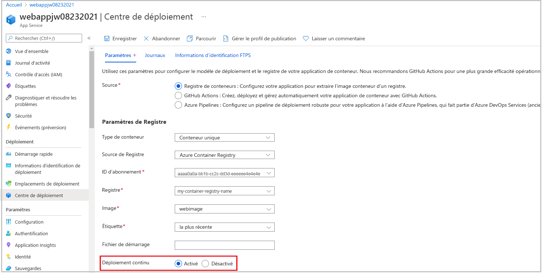The height and width of the screenshot is (273, 542).
Task: Click the Journal d'activité icon
Action: tap(9, 63)
